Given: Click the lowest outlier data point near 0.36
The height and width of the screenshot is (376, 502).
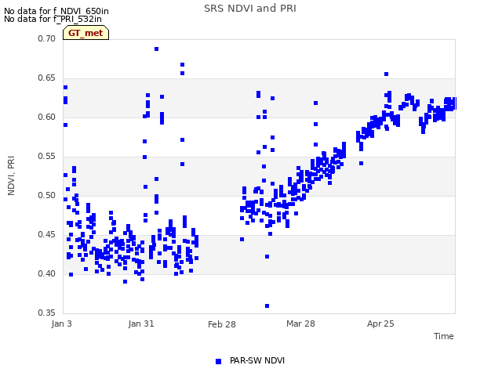Looking at the screenshot, I should pos(267,306).
